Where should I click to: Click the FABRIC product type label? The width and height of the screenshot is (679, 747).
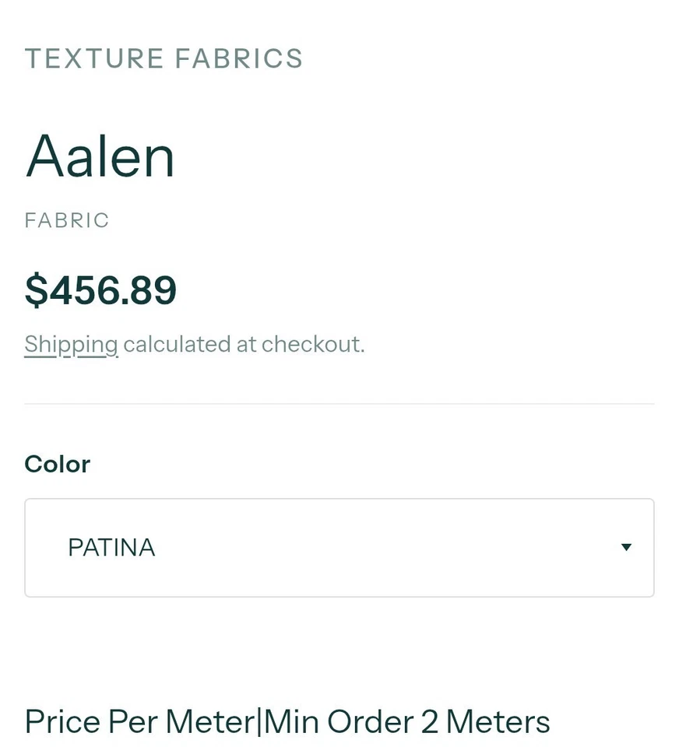66,220
